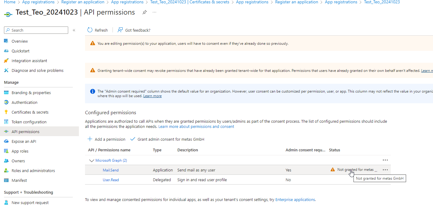433x222 pixels.
Task: Open the ellipsis menu on Microsoft Graph row
Action: click(x=385, y=160)
